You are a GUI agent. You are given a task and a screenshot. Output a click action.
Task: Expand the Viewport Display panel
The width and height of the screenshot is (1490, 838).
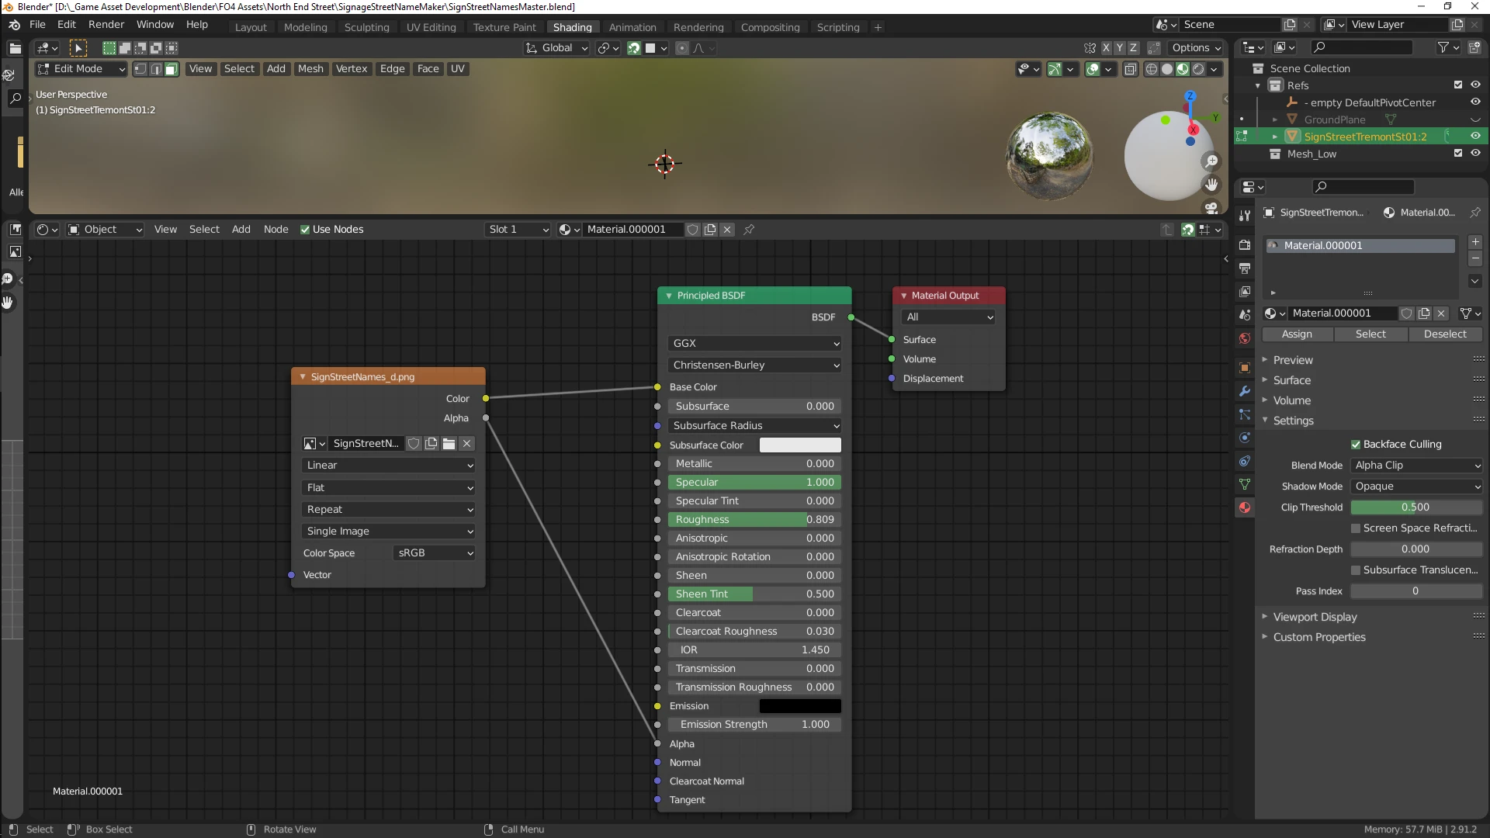tap(1315, 617)
